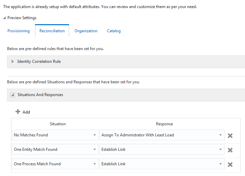Click the Add label text
The height and width of the screenshot is (176, 245).
[x=26, y=112]
